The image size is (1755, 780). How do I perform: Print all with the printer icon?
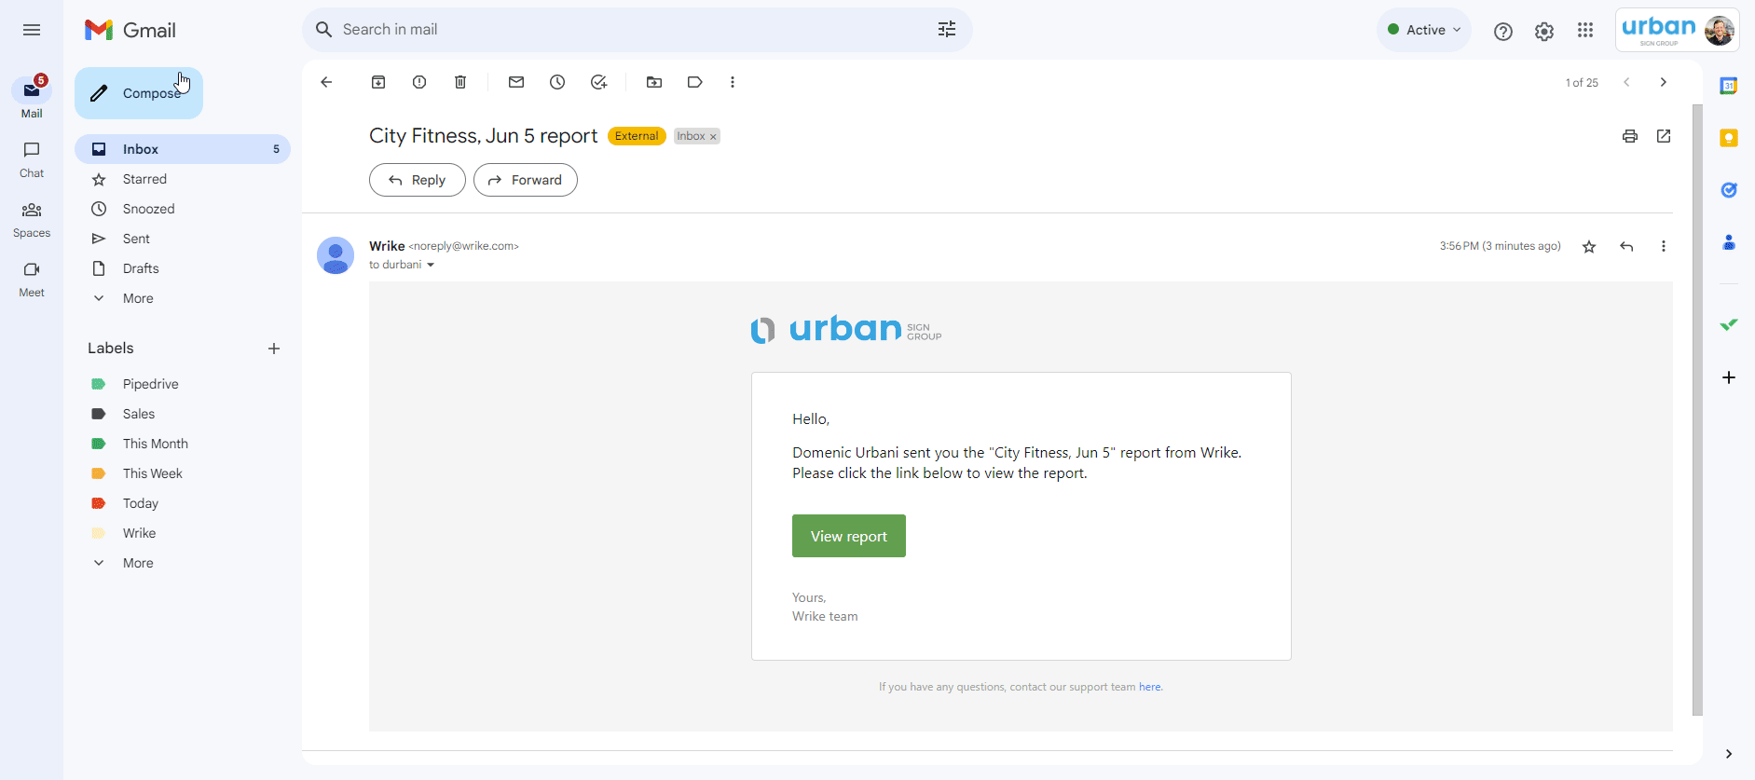(x=1630, y=136)
